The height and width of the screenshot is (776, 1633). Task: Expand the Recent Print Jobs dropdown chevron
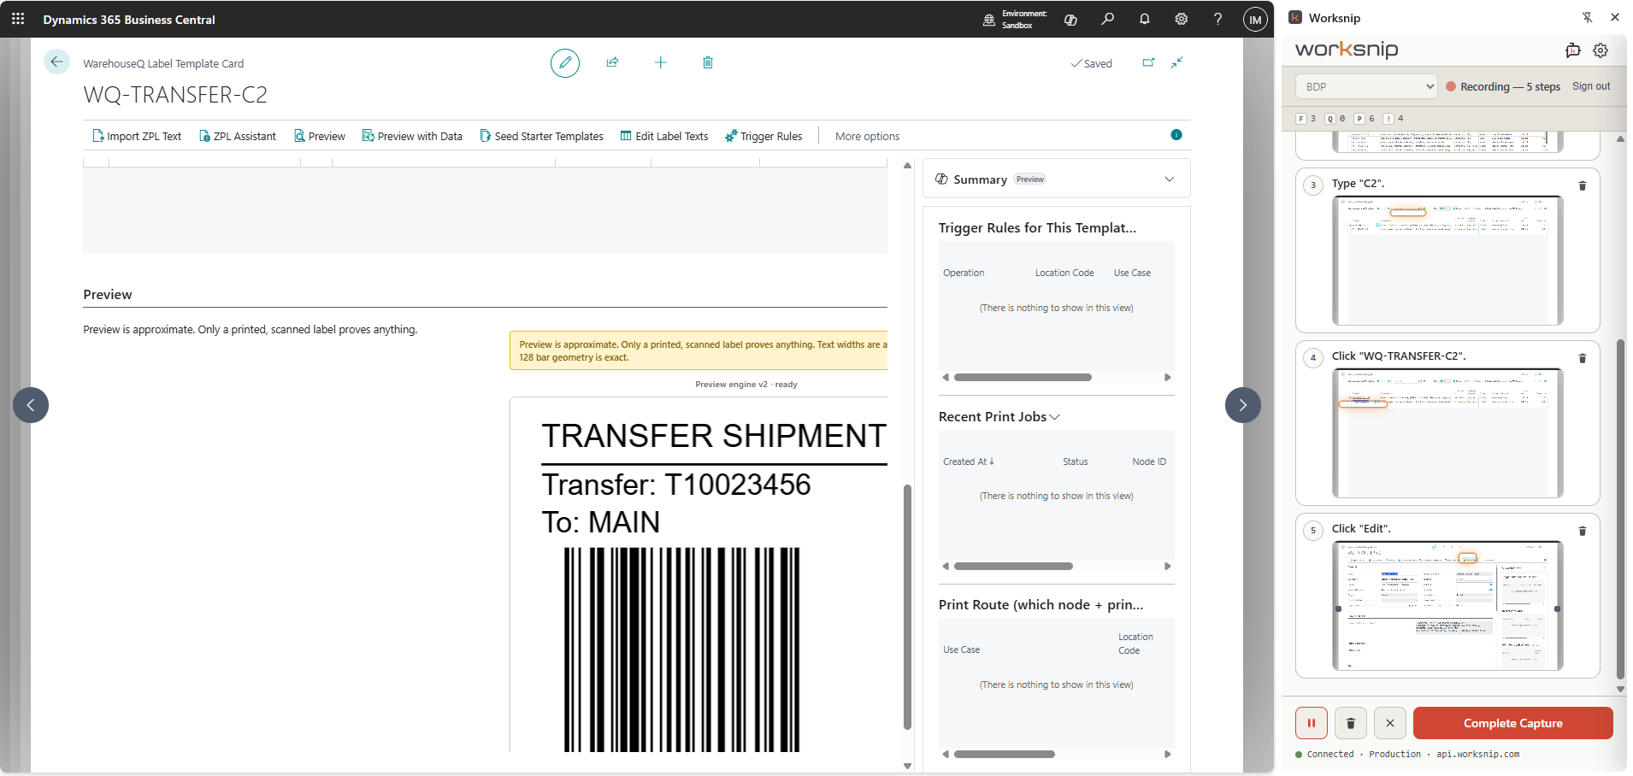(1055, 417)
